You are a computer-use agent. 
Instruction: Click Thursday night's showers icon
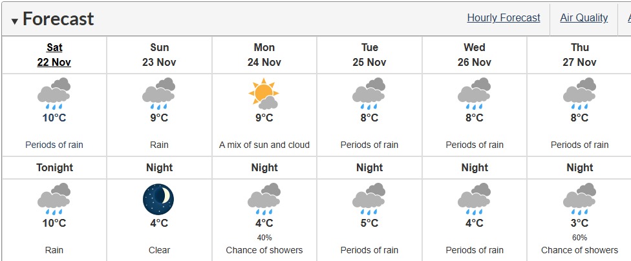click(x=579, y=198)
